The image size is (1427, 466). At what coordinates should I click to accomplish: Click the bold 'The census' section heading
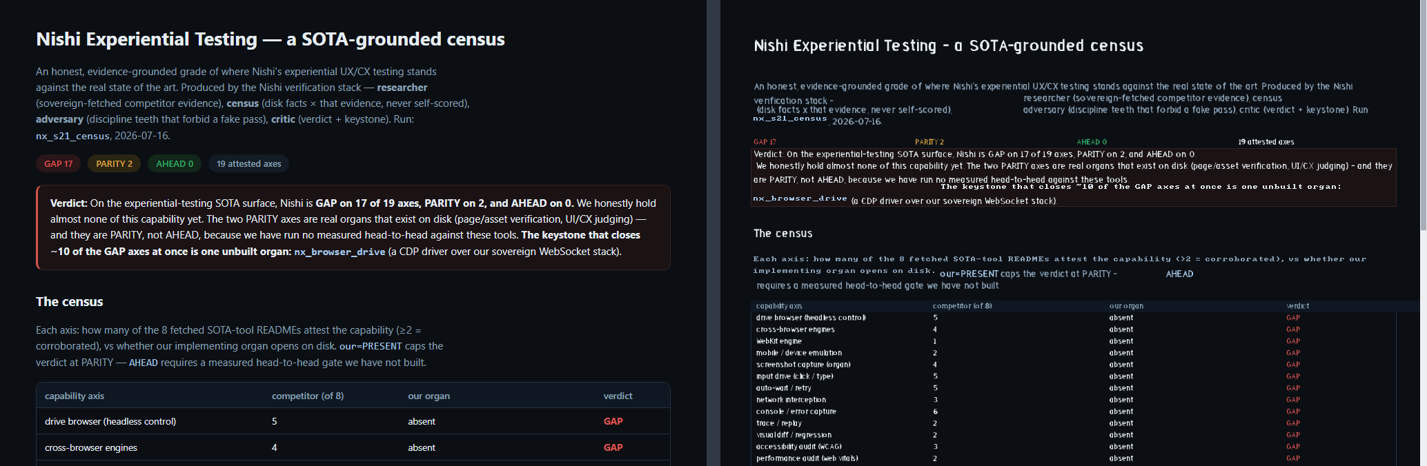pyautogui.click(x=70, y=302)
